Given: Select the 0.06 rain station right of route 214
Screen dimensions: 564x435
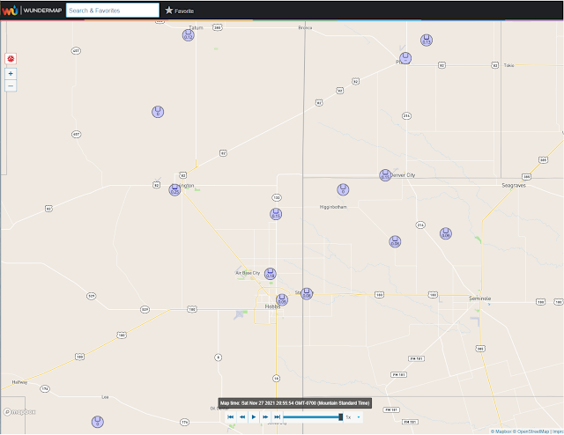Looking at the screenshot, I should coord(446,233).
